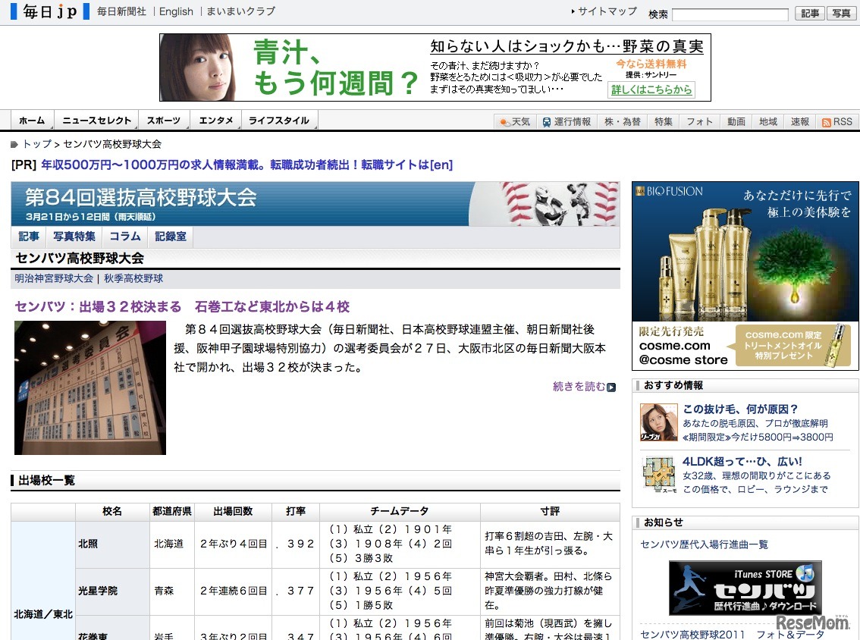Click 続きを読む to read more

point(579,387)
